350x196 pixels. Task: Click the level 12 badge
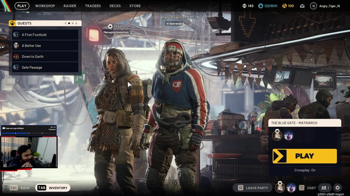pyautogui.click(x=314, y=6)
